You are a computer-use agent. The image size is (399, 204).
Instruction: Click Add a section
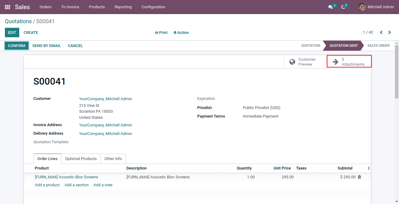(x=77, y=185)
